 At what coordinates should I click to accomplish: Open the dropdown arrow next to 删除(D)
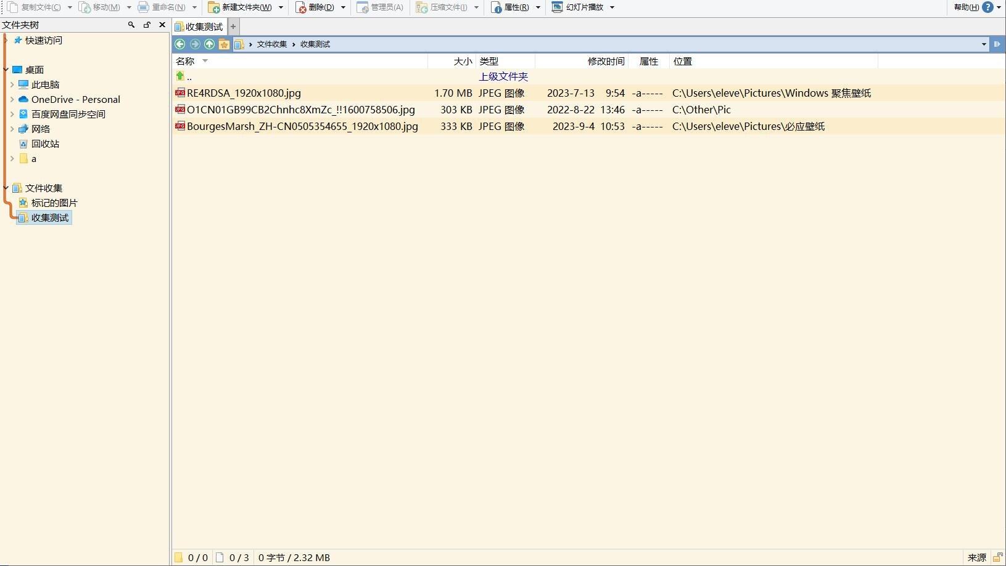(x=343, y=7)
